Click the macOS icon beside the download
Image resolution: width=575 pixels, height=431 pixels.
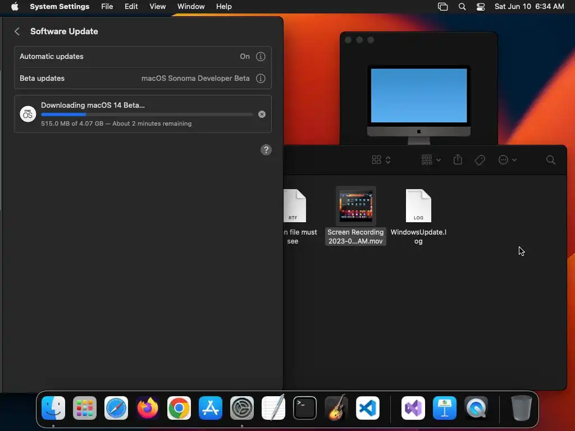pyautogui.click(x=28, y=114)
